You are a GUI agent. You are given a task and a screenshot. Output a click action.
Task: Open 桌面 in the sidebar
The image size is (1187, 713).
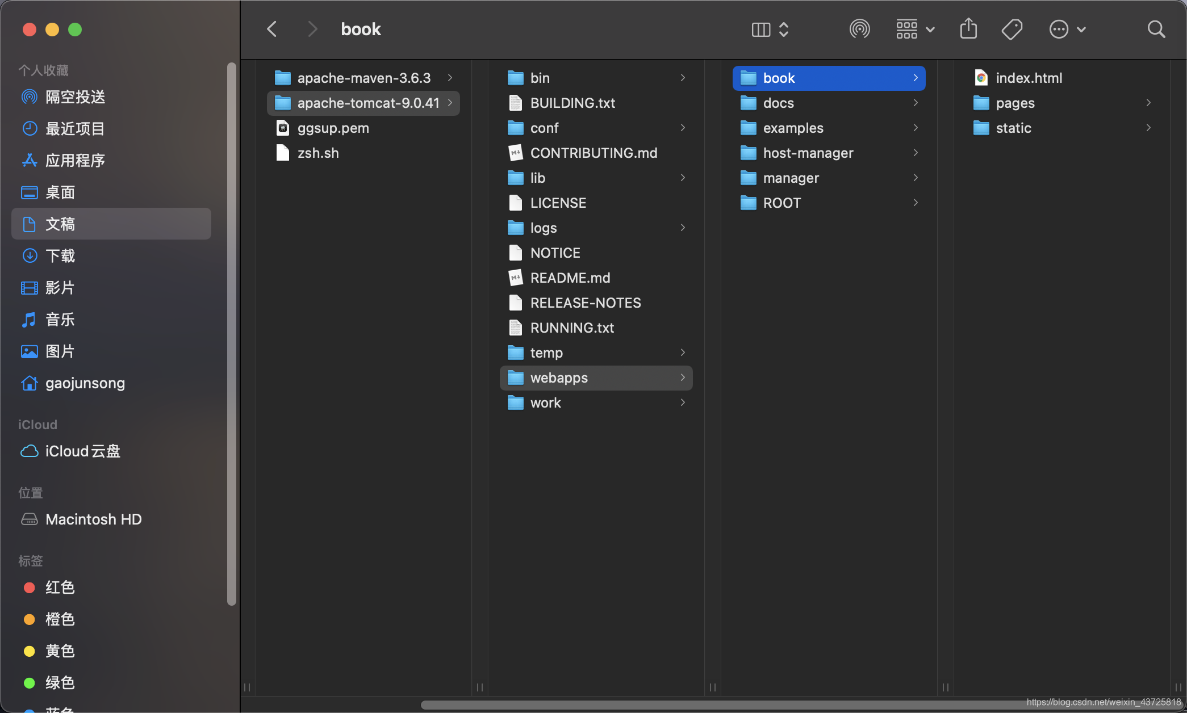pos(111,192)
